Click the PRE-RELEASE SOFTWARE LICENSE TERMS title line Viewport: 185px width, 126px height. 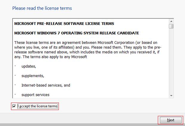64,23
